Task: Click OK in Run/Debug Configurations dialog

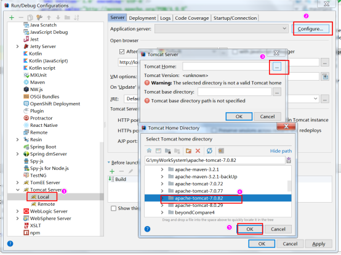Action: click(262, 244)
